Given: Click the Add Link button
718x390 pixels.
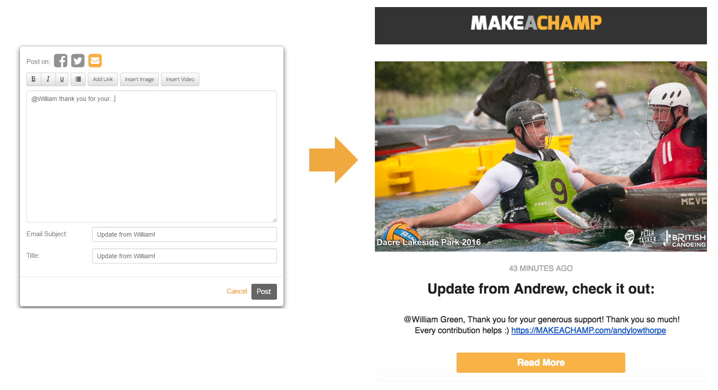Looking at the screenshot, I should tap(103, 79).
